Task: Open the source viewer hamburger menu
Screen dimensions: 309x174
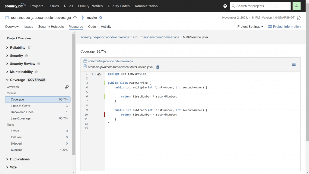Action: [x=294, y=64]
